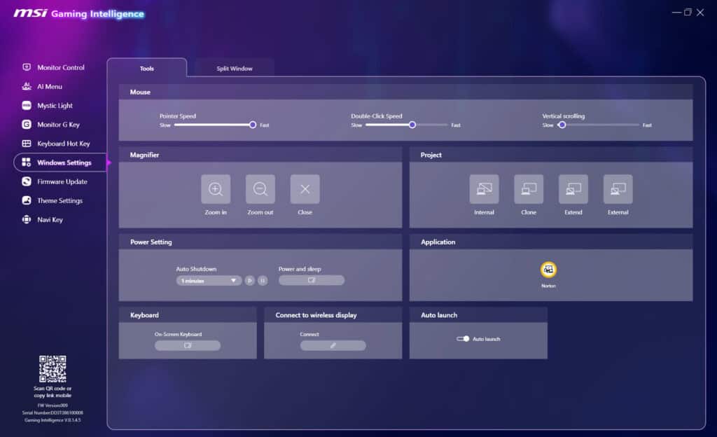
Task: Start the Auto Shutdown timer play button
Action: point(249,280)
